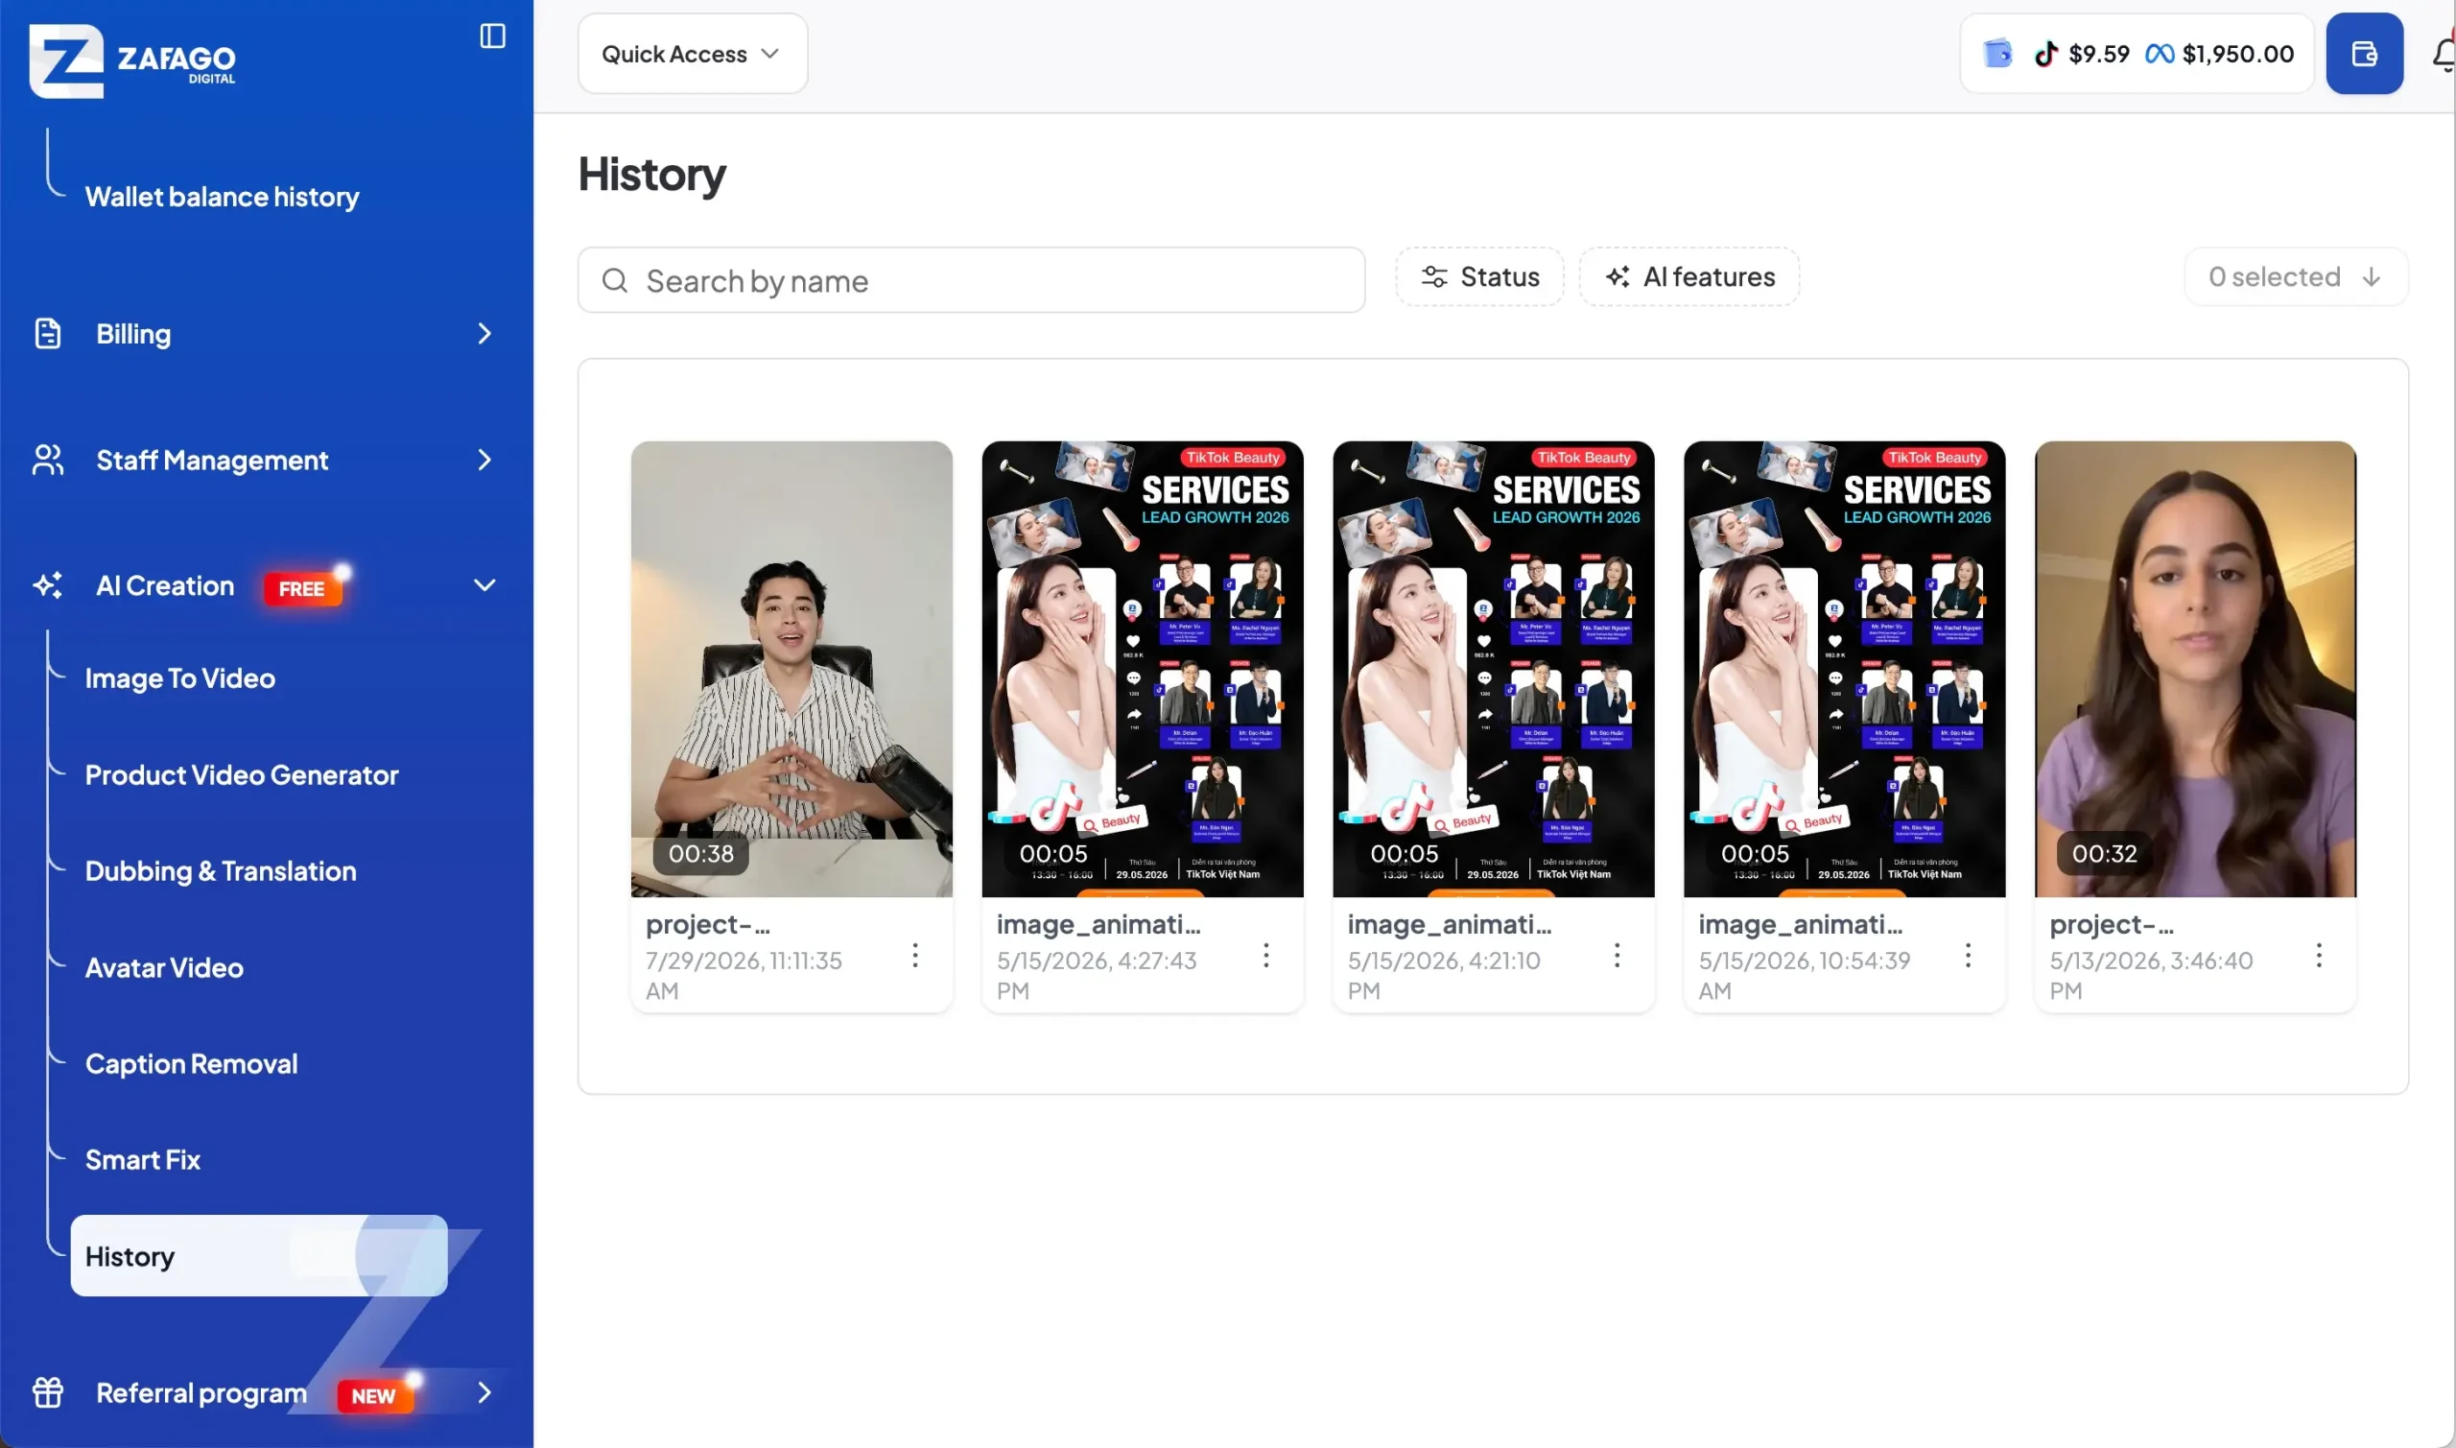2456x1448 pixels.
Task: Open Wallet balance history
Action: coord(223,197)
